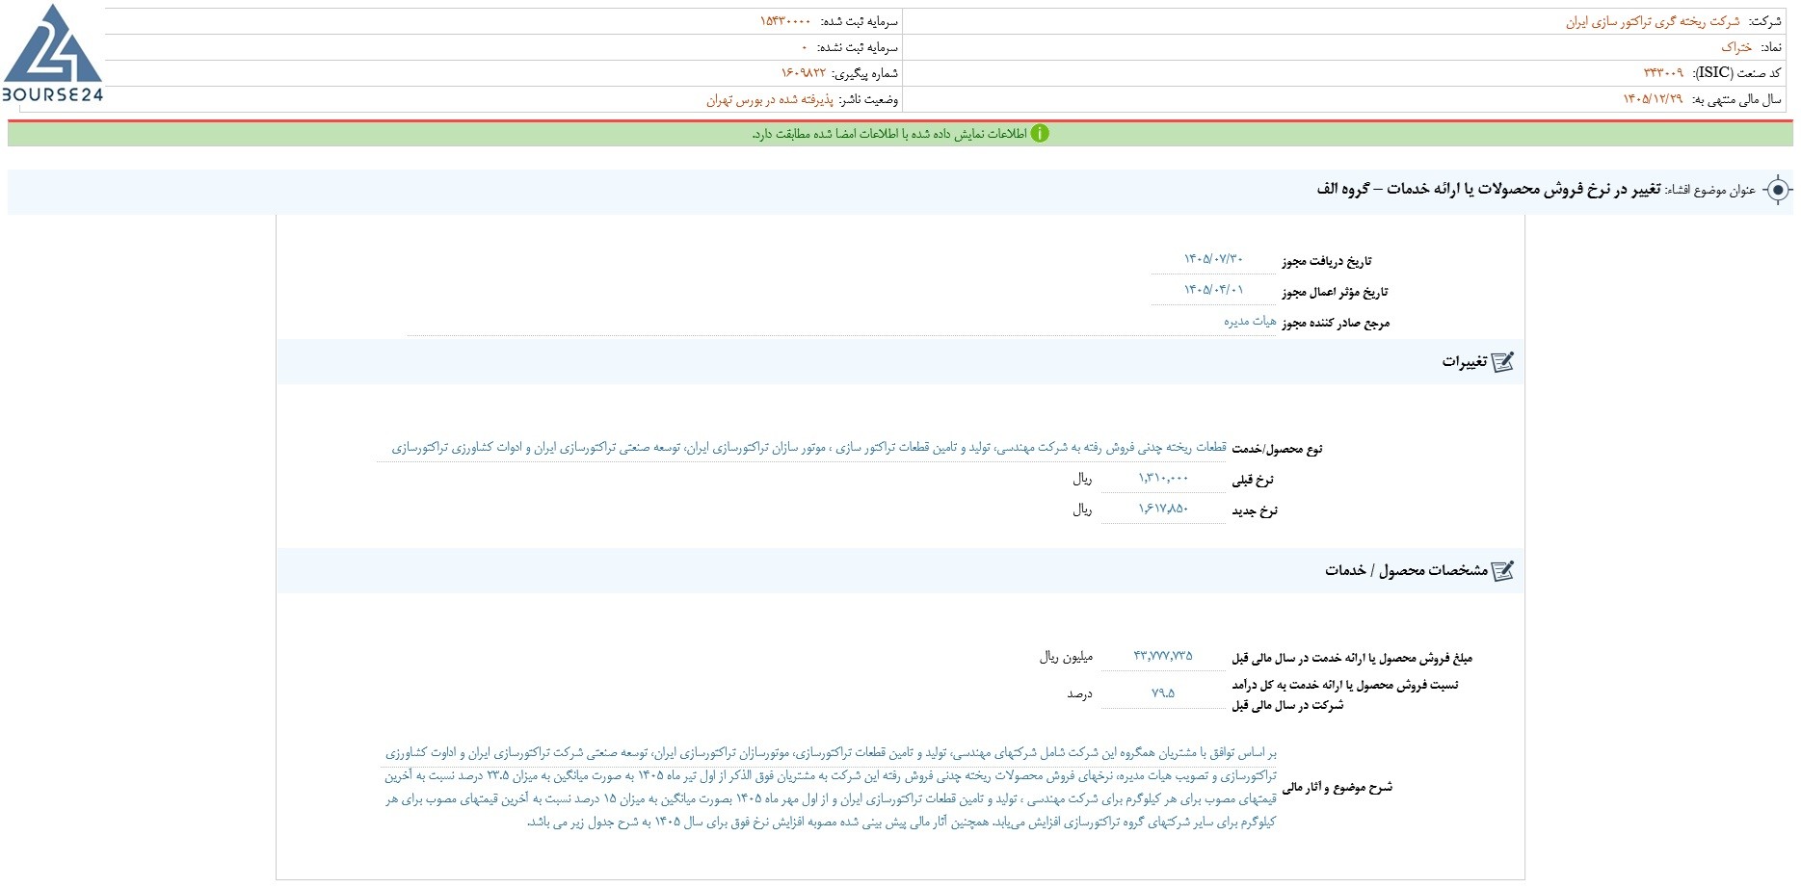Click the green notice text about signed information
1801x888 pixels.
point(889,134)
